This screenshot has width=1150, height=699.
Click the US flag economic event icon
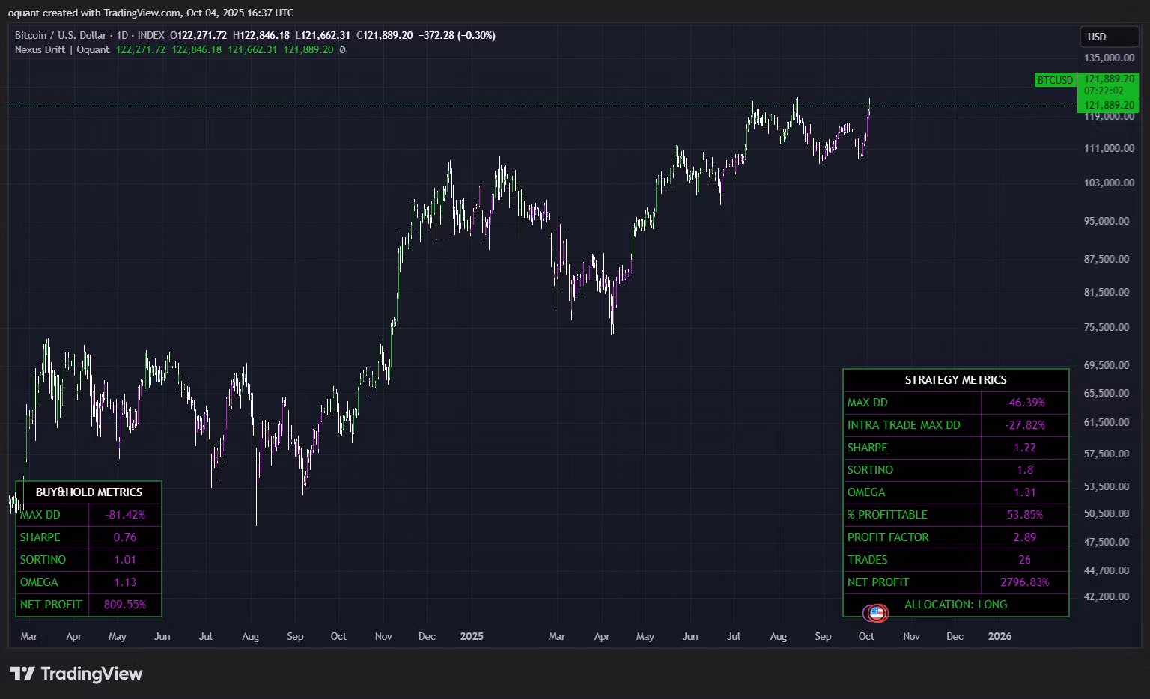point(876,614)
